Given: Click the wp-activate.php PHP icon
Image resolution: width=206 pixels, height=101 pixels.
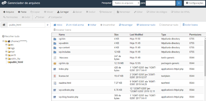Looking at the screenshot, I should point(55,90).
